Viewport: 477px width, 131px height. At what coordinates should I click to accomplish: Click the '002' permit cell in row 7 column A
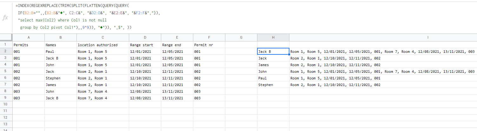click(x=29, y=84)
